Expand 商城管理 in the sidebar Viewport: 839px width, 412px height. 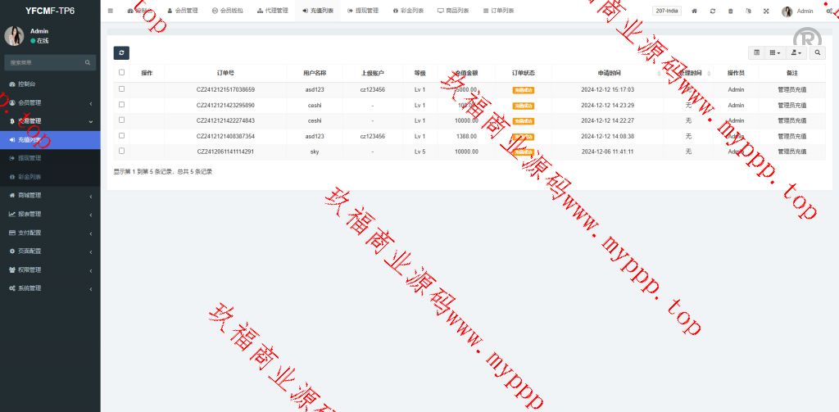pos(49,195)
